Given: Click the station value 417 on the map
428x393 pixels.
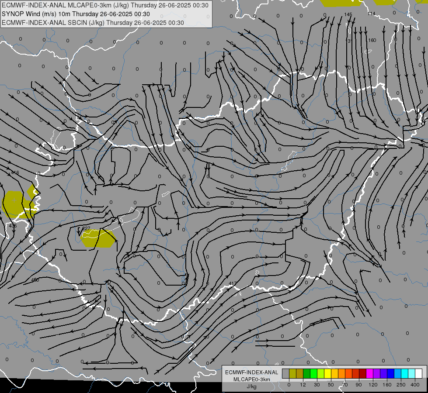Looking at the screenshot, I should click(x=233, y=284).
